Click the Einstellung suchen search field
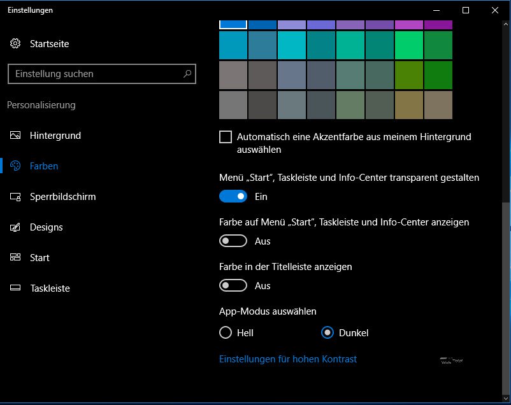Image resolution: width=511 pixels, height=405 pixels. pyautogui.click(x=96, y=74)
